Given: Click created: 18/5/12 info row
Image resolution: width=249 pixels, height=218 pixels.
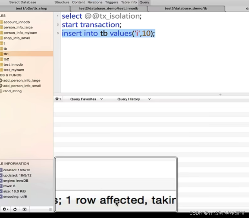Looking at the screenshot, I should [17, 170].
